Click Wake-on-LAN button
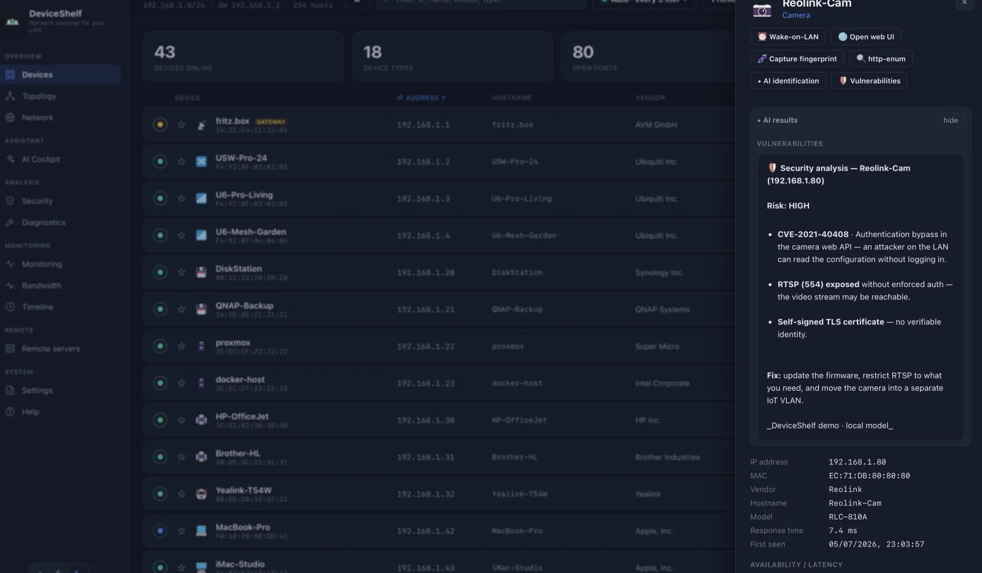982x573 pixels. (787, 37)
